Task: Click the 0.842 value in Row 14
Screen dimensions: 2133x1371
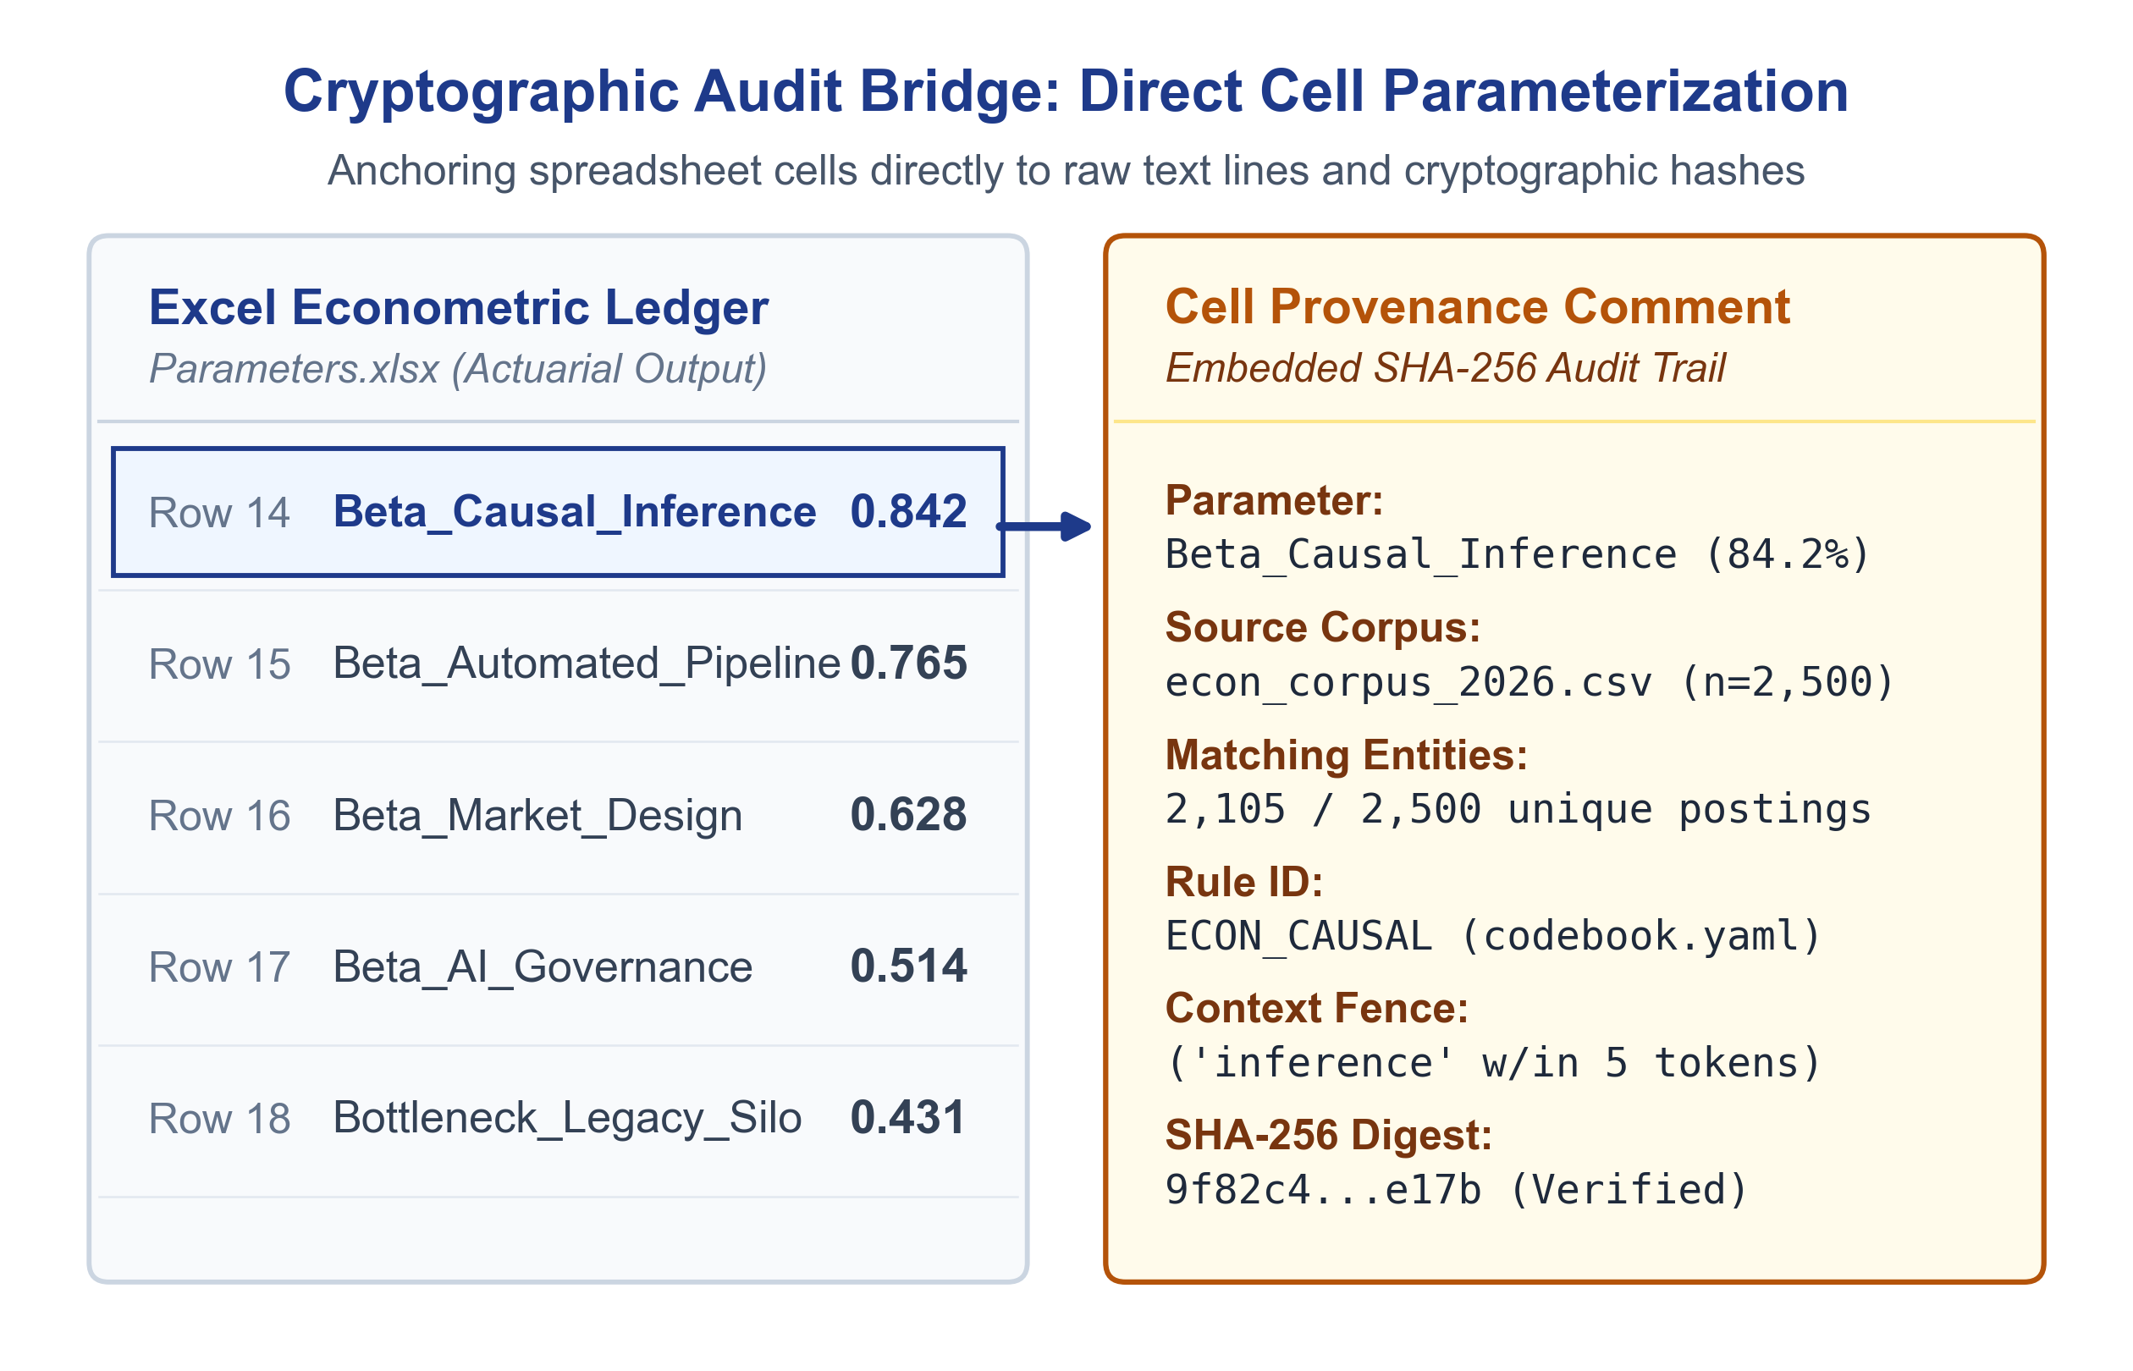Action: click(x=908, y=512)
